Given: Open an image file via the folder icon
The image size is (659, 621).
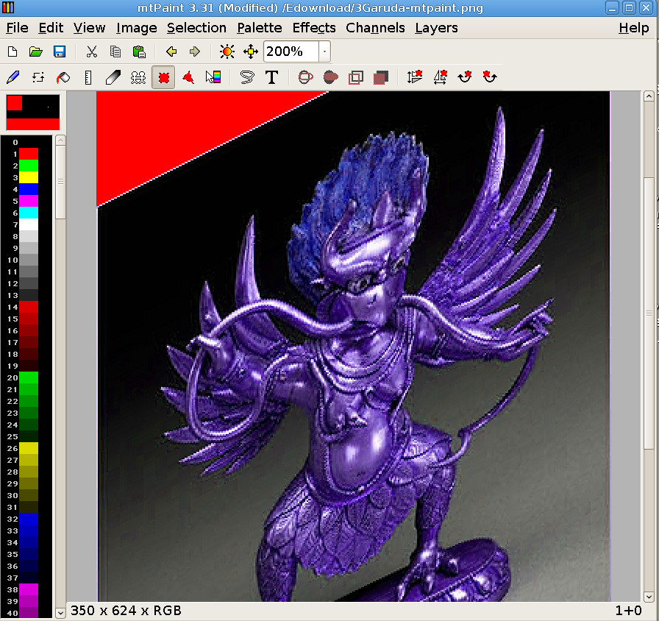Looking at the screenshot, I should pyautogui.click(x=36, y=52).
